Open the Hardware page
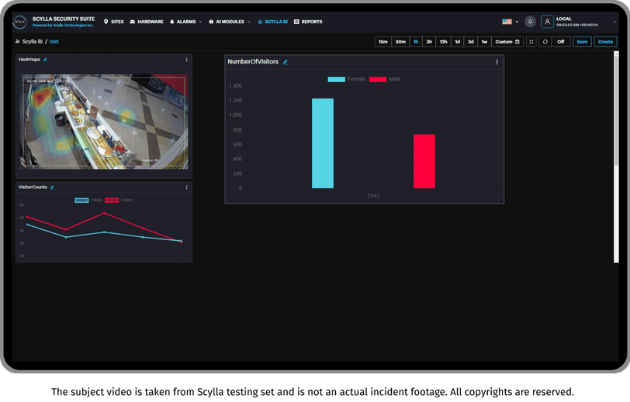The height and width of the screenshot is (402, 630). 147,22
